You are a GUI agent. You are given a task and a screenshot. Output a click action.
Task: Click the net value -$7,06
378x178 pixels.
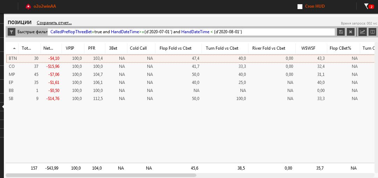54,74
